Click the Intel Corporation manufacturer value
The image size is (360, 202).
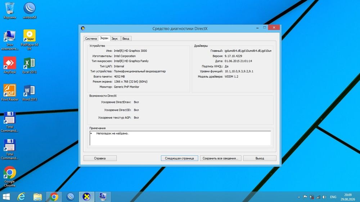click(x=125, y=56)
